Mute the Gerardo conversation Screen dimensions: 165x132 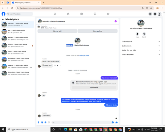(x=137, y=34)
